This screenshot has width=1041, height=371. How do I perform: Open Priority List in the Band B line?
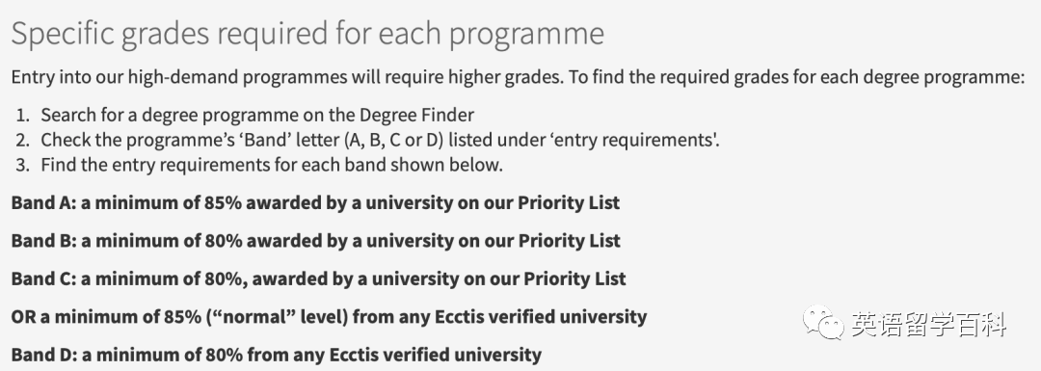click(569, 240)
